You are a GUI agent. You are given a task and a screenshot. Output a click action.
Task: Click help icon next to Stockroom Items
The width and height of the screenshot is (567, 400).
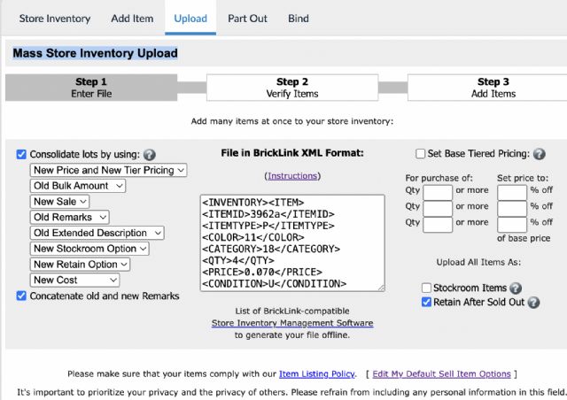pyautogui.click(x=515, y=288)
